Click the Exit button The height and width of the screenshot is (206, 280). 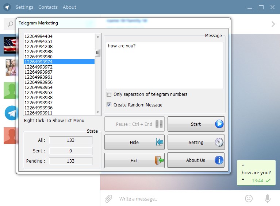[134, 160]
